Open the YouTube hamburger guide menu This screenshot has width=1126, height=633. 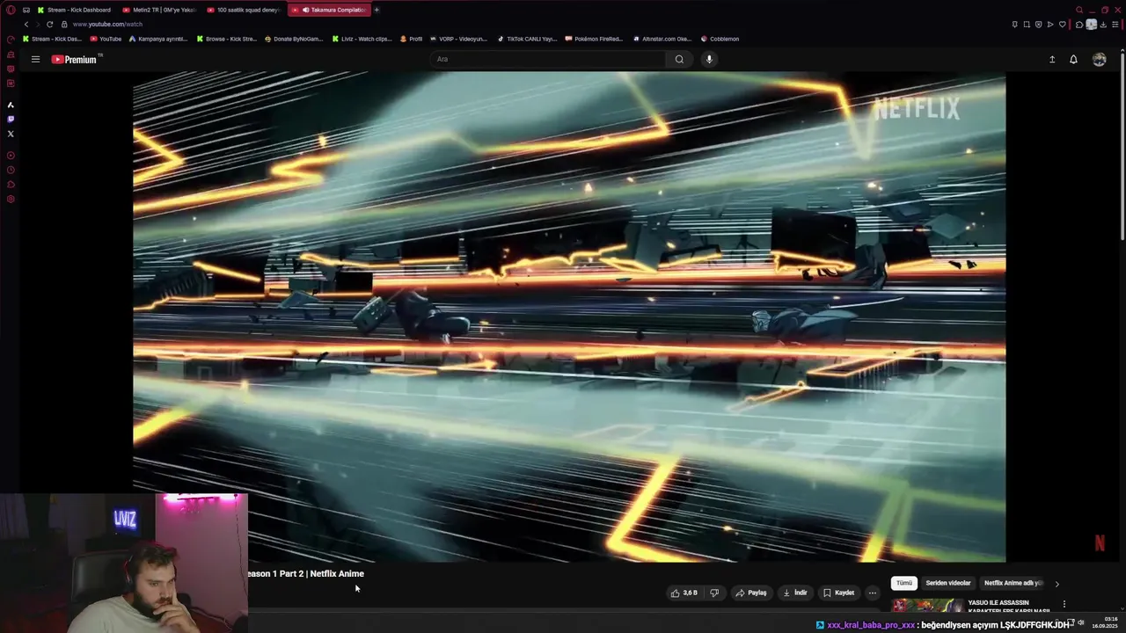pyautogui.click(x=35, y=59)
